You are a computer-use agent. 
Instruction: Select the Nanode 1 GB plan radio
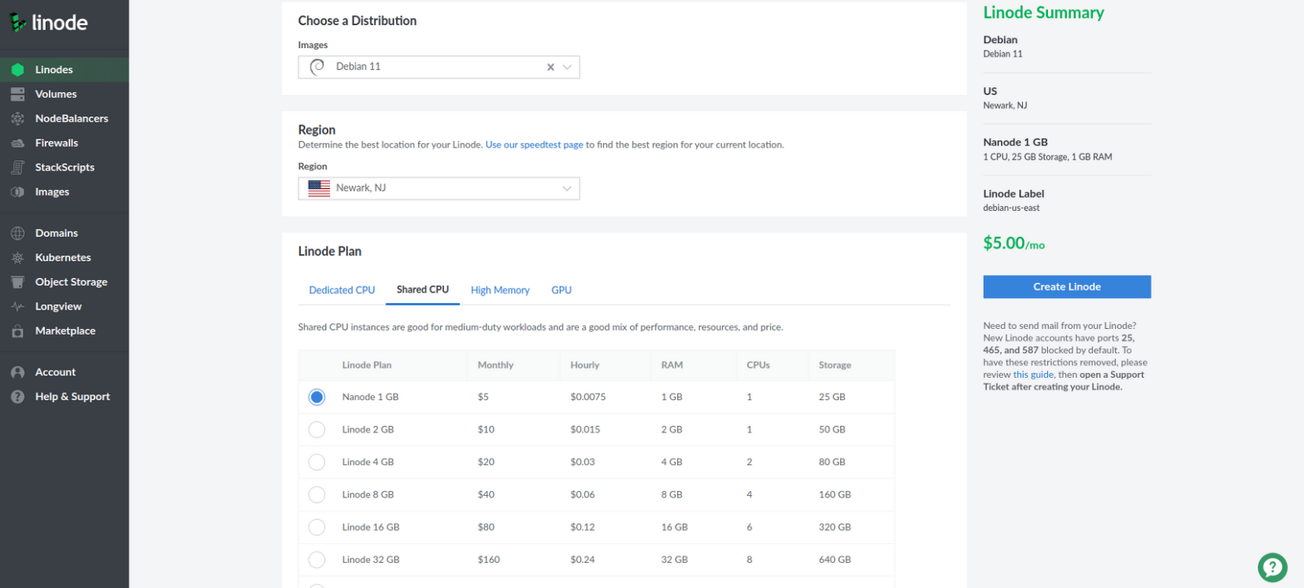317,397
